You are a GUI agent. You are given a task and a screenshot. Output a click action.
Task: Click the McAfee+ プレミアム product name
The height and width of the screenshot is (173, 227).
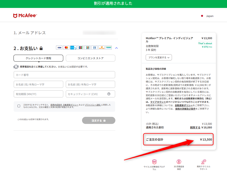(169, 40)
